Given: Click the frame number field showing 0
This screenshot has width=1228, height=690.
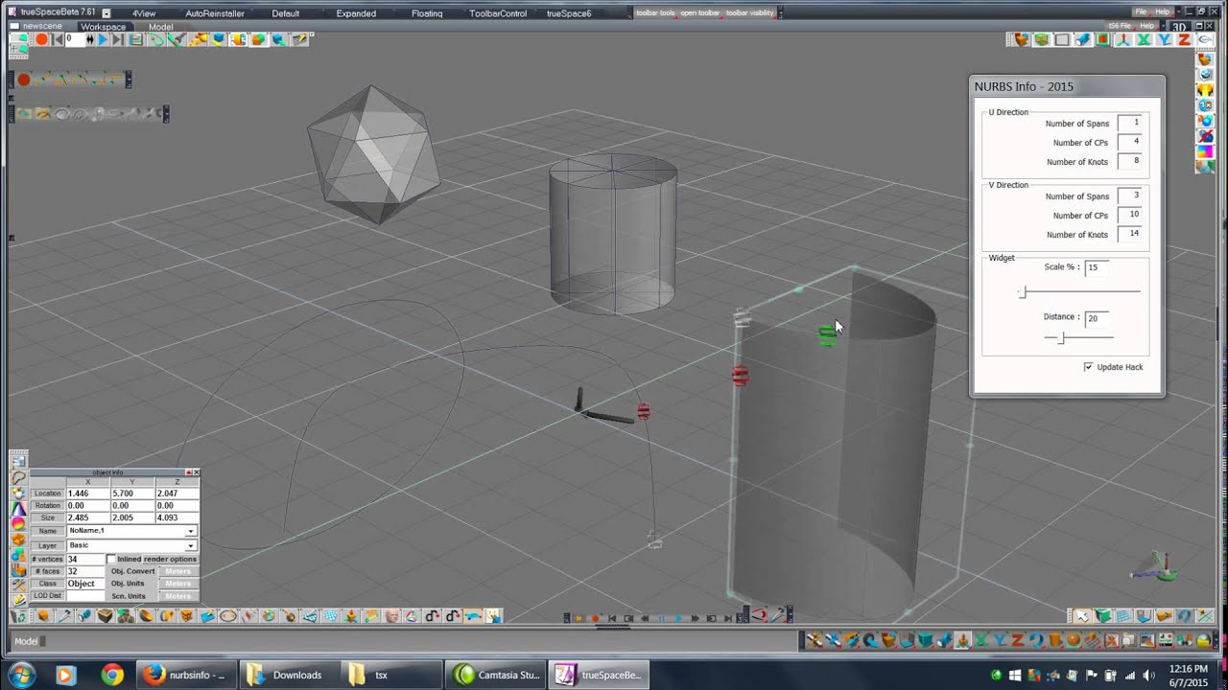Looking at the screenshot, I should coord(76,39).
